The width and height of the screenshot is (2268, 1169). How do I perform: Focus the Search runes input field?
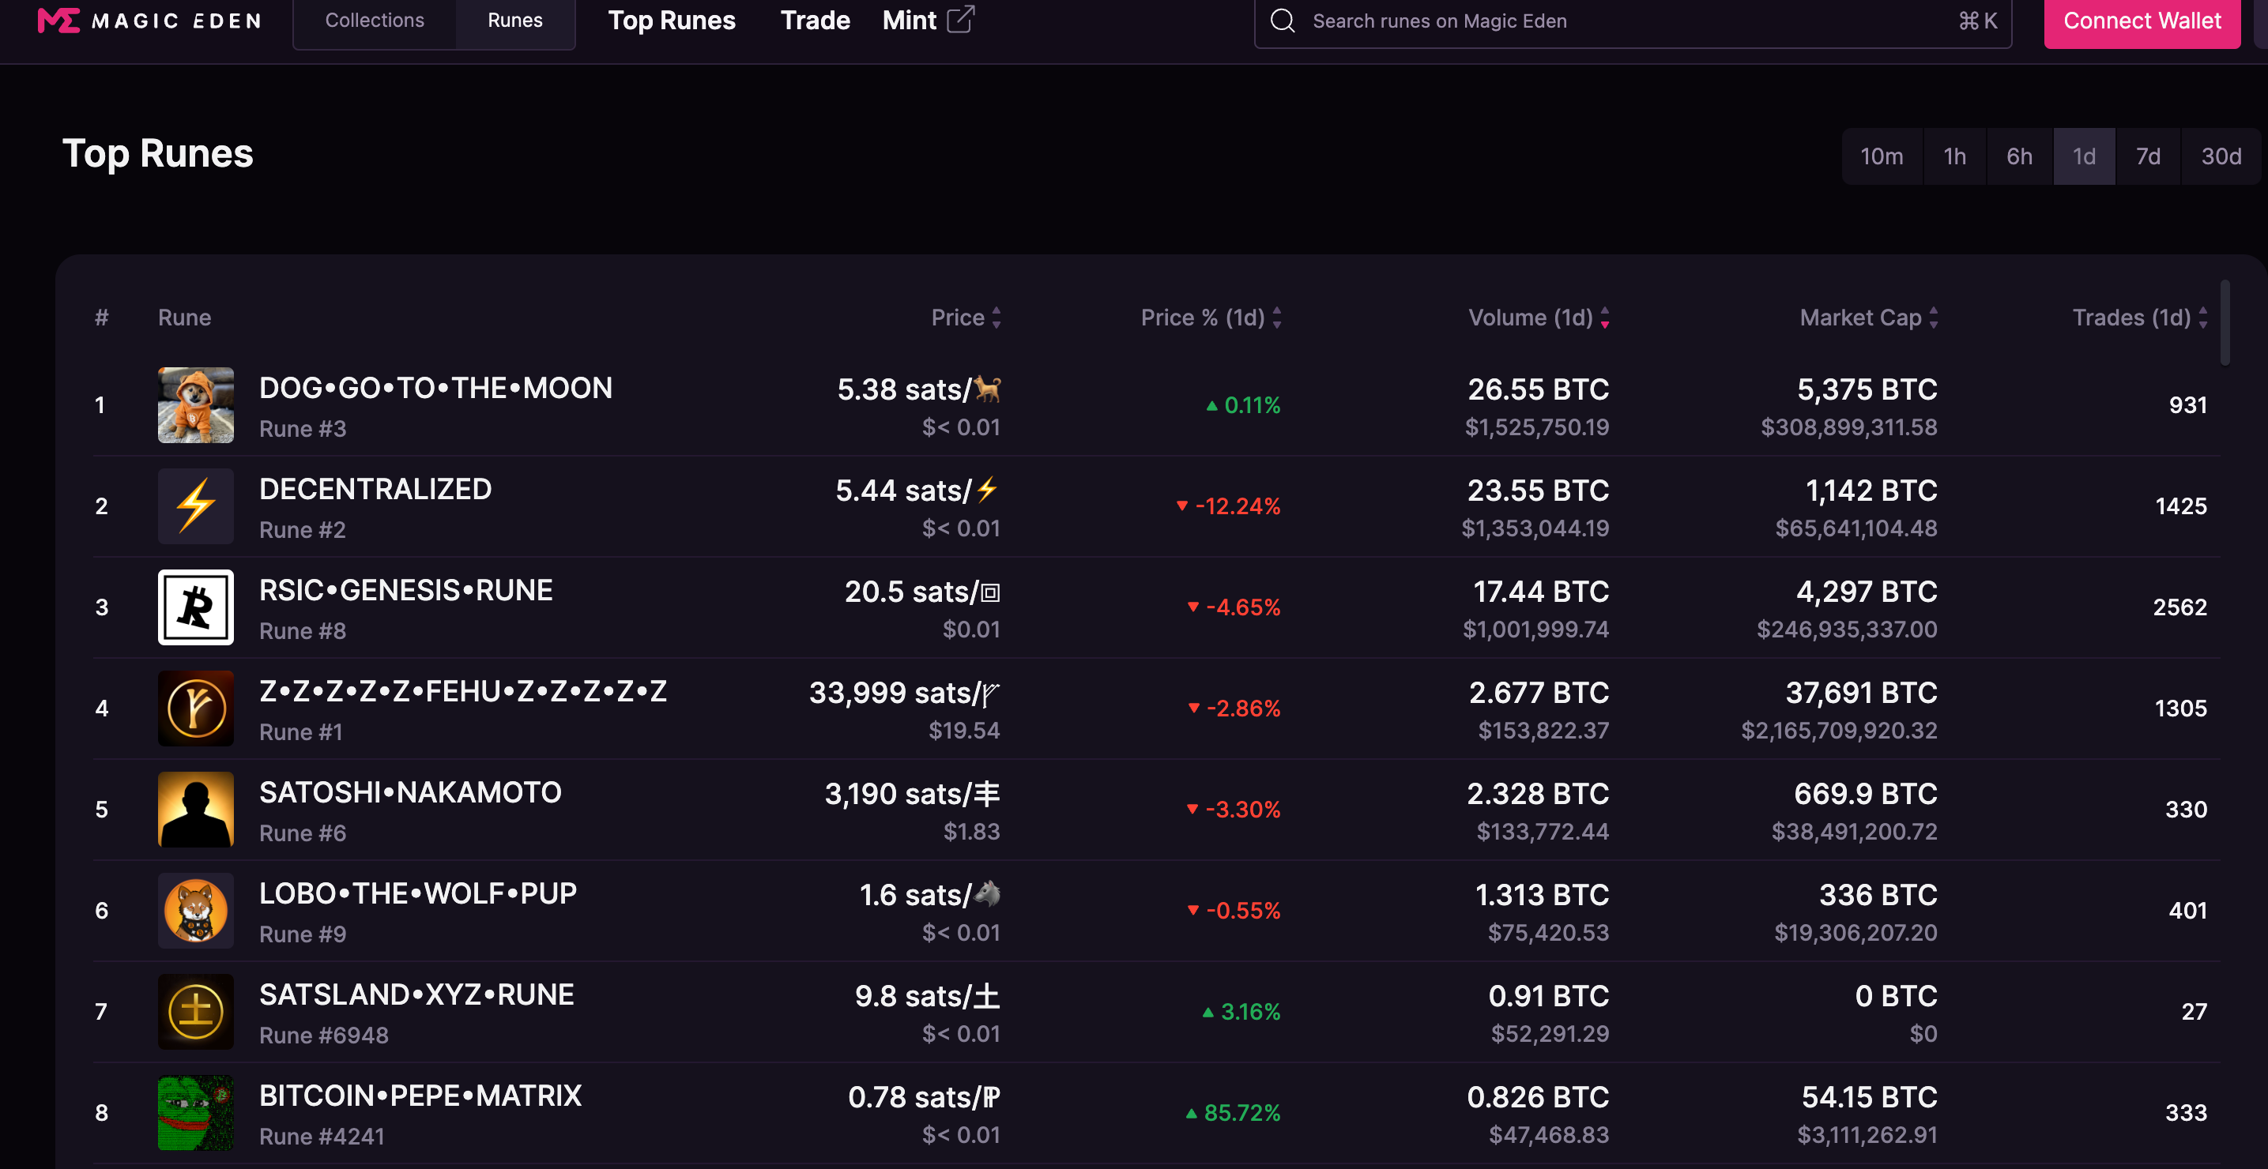click(1633, 21)
